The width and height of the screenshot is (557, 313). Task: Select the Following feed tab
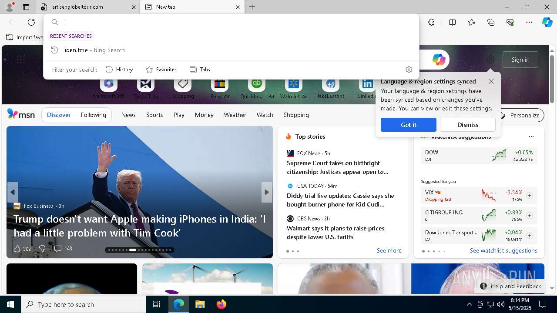(94, 115)
